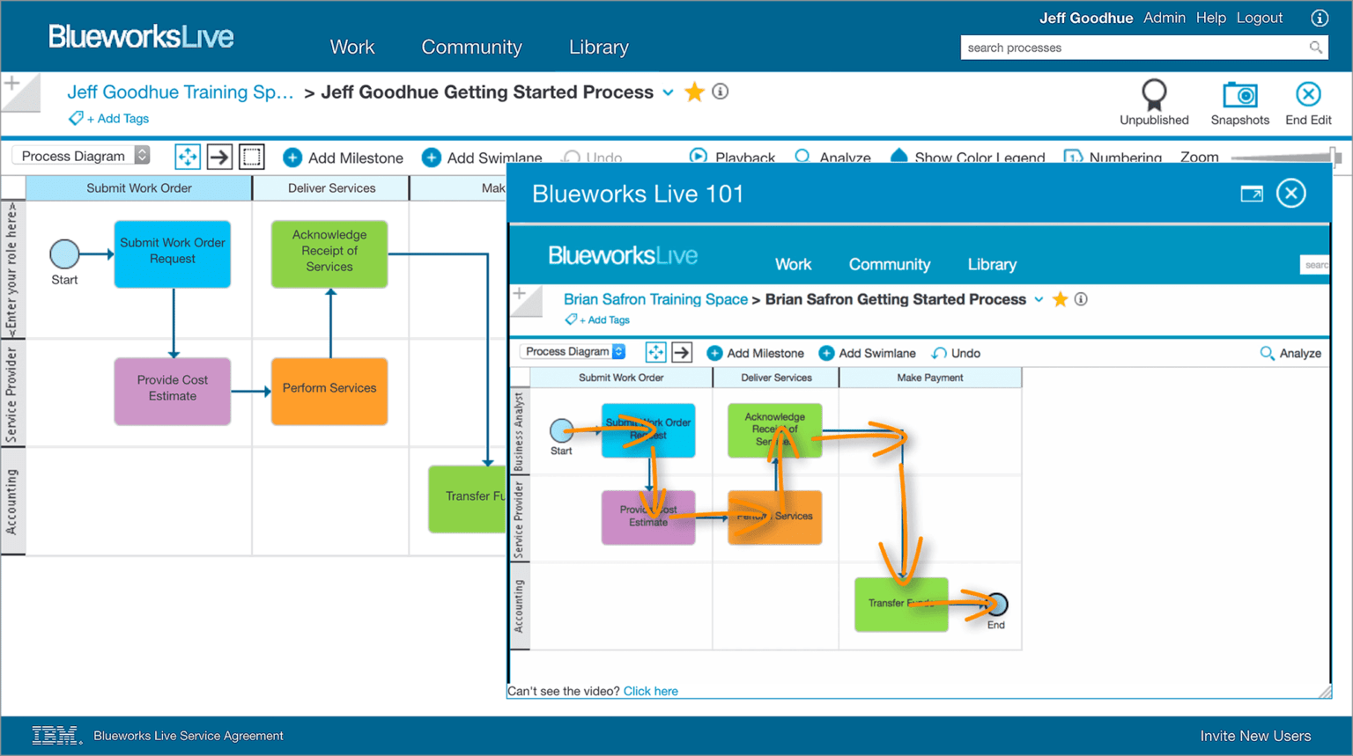Viewport: 1353px width, 756px height.
Task: Open Process Diagram dropdown inside the video panel
Action: 573,351
